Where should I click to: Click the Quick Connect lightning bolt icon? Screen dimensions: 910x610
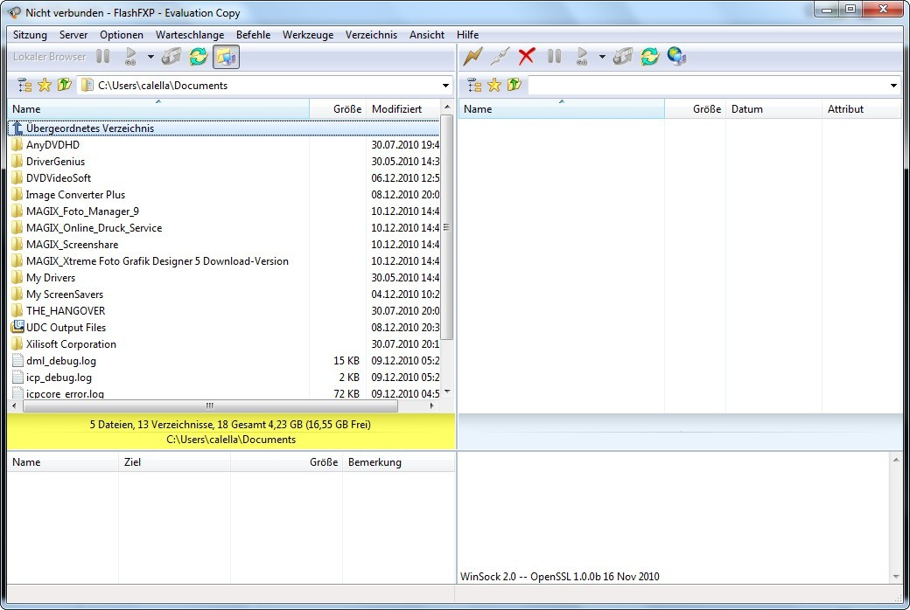473,56
